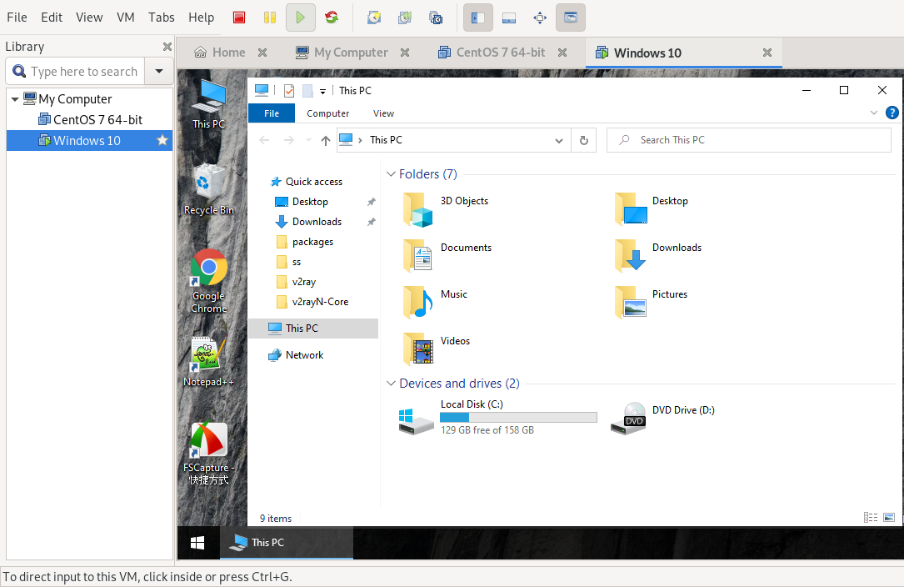Take a snapshot using the clock toolbar icon
The width and height of the screenshot is (904, 587).
pos(374,18)
